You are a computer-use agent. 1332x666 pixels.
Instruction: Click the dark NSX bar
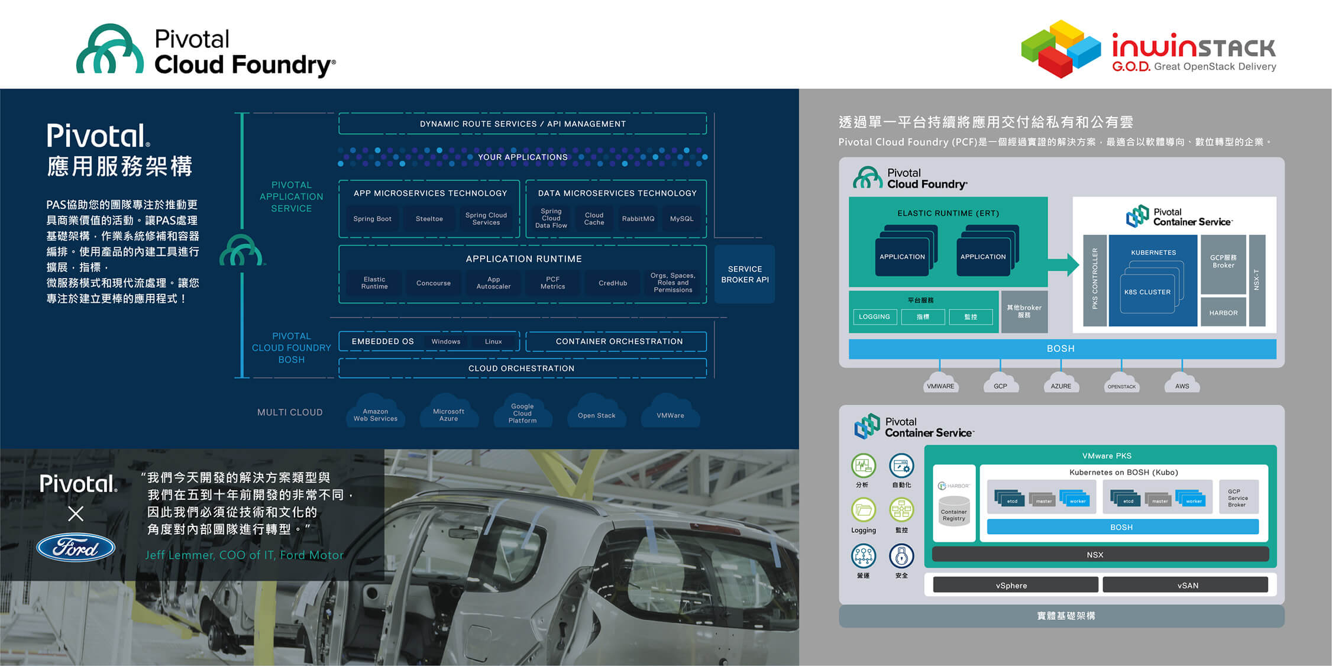(1100, 554)
